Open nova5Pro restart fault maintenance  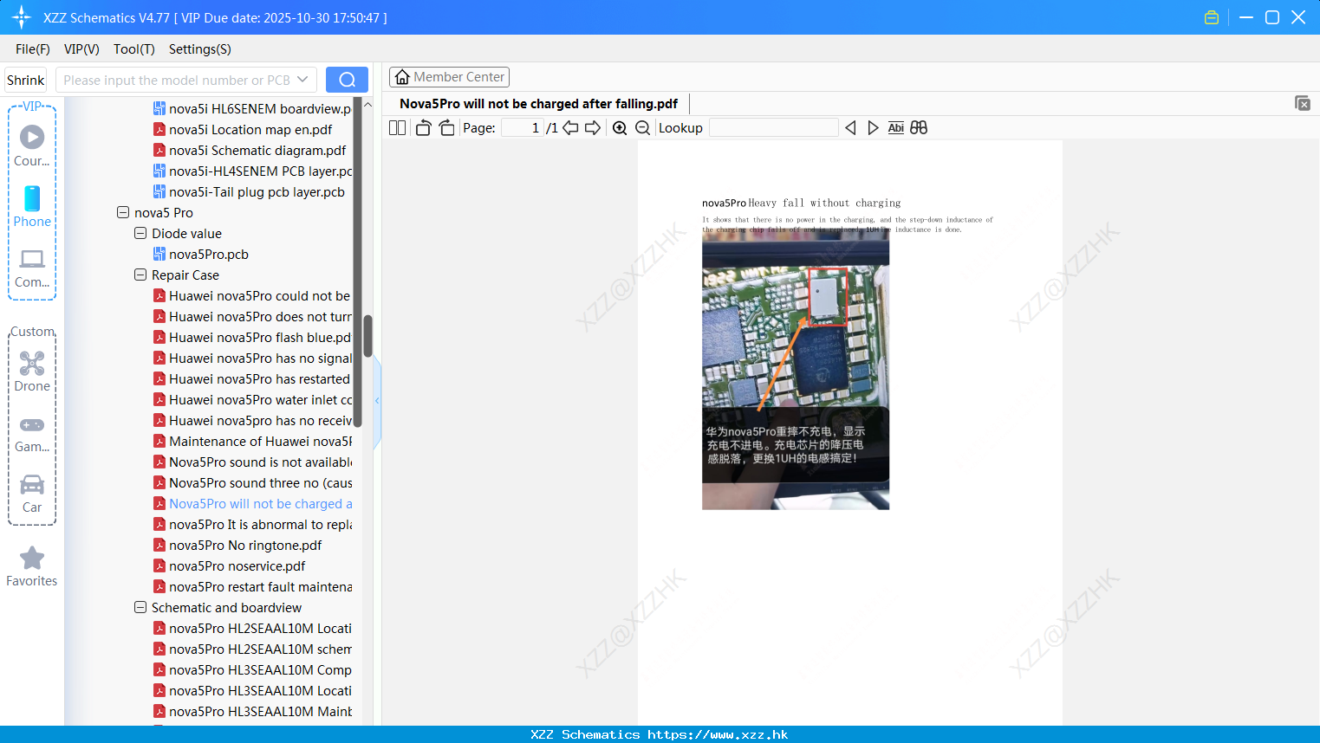pyautogui.click(x=252, y=586)
